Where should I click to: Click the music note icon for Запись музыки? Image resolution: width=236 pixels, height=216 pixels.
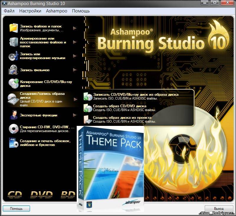pyautogui.click(x=14, y=56)
